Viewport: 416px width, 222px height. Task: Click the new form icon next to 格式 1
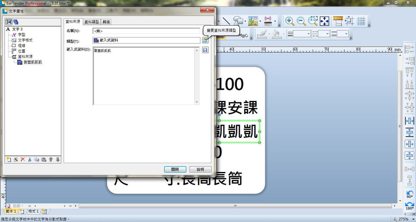click(x=44, y=212)
